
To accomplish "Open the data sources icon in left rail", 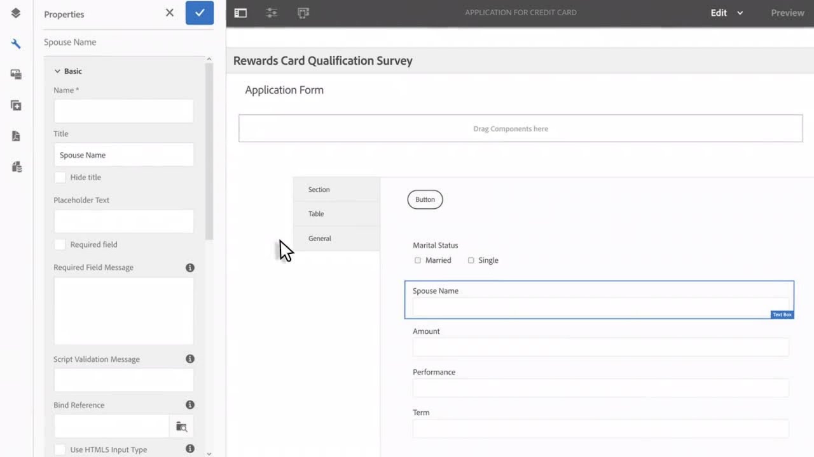I will [x=16, y=167].
